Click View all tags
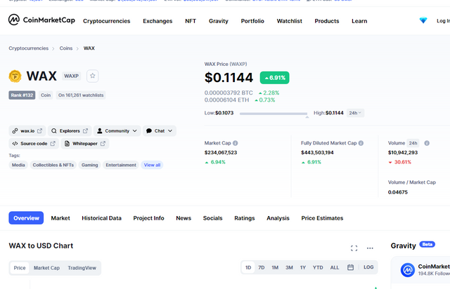Screen dimensions: 450x289 click(x=152, y=165)
